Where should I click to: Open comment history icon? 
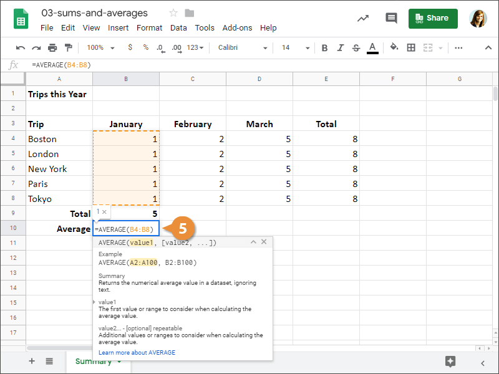point(391,18)
